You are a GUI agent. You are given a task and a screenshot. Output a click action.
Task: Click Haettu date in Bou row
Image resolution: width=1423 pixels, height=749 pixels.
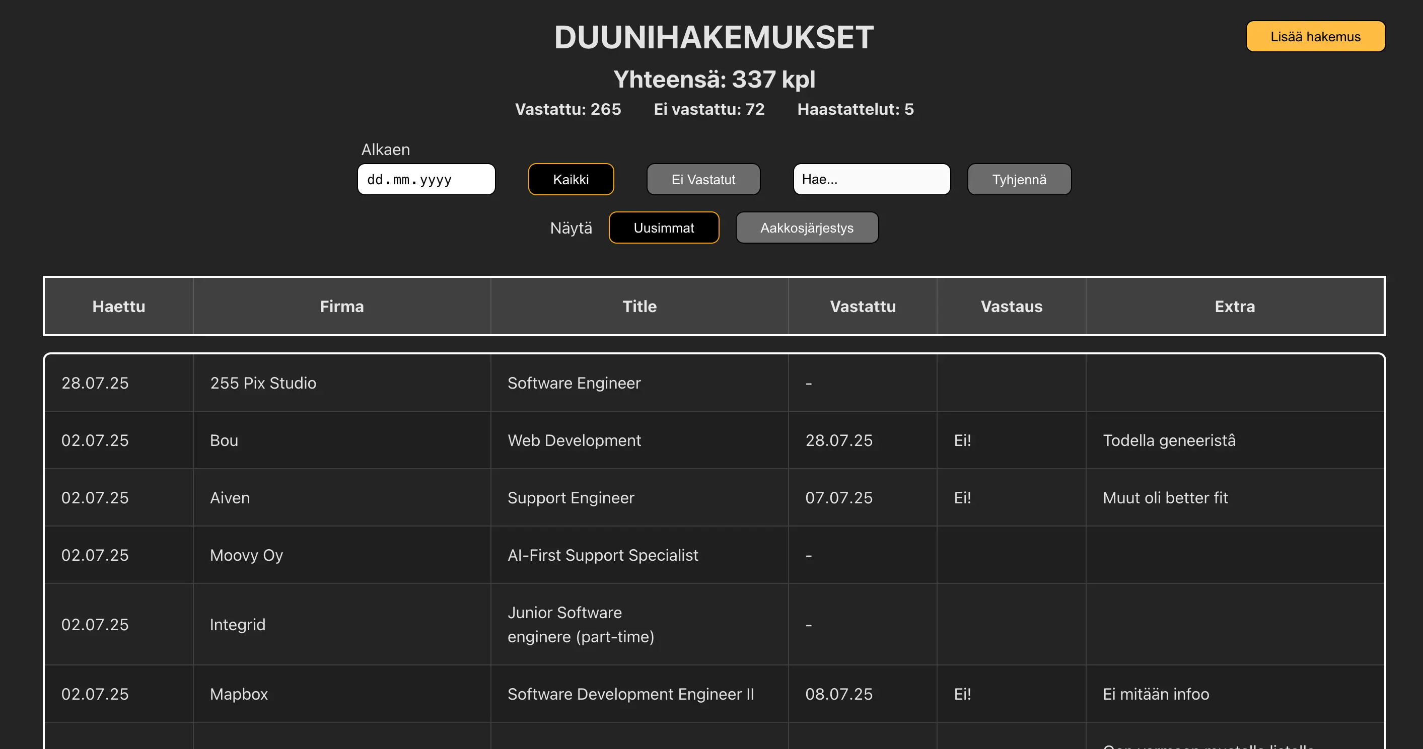[x=95, y=440]
